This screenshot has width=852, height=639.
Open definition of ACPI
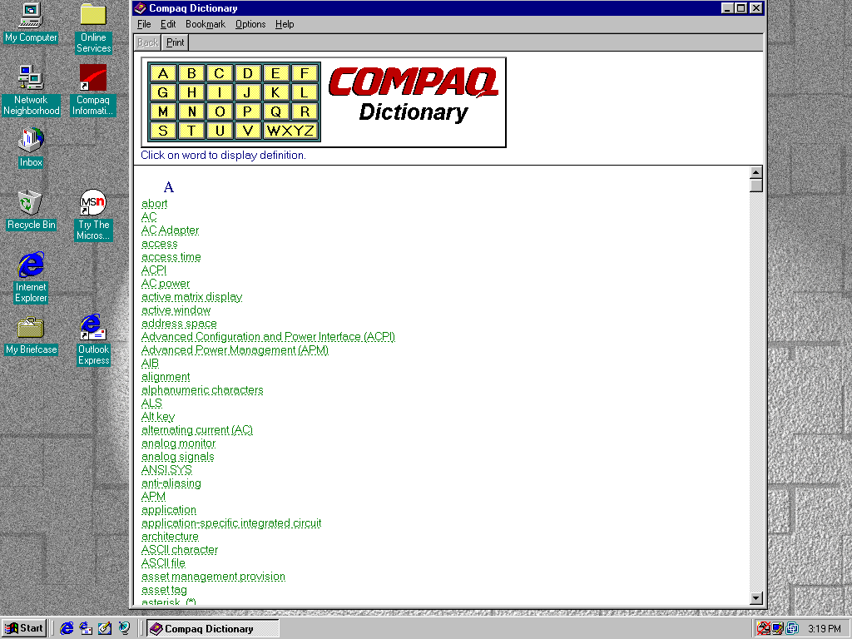(x=154, y=270)
